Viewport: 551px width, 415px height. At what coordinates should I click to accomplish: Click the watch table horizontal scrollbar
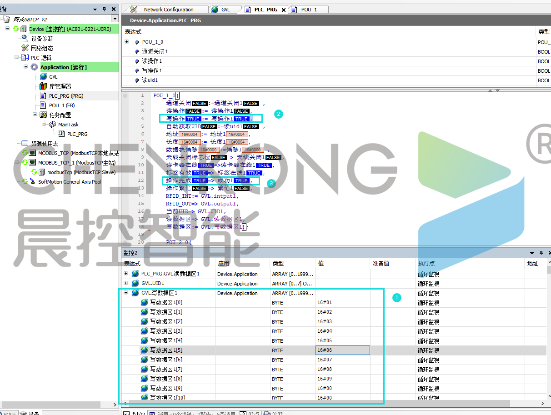(318, 403)
